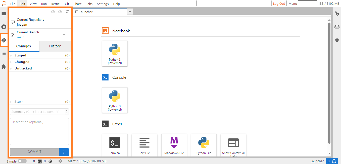Open the Help menu

117,4
